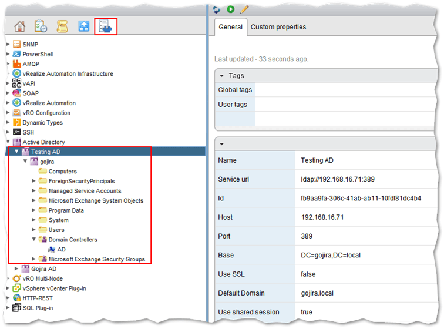Click the Service url value ldap://192.168.16.71:389
The width and height of the screenshot is (444, 329).
click(338, 179)
